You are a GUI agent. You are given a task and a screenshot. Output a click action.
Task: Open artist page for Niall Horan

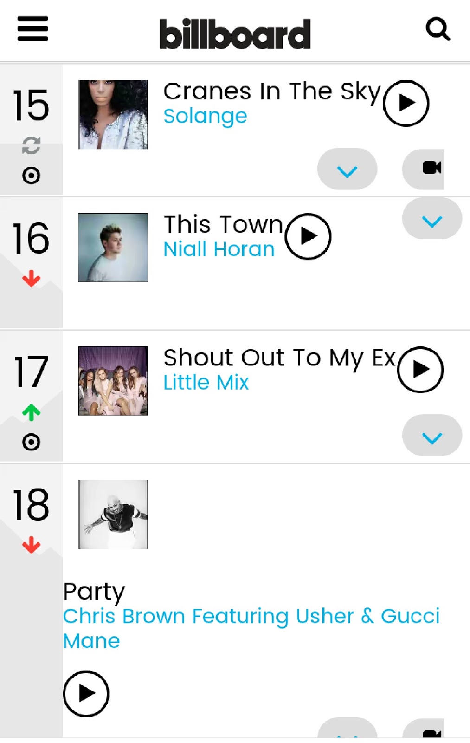pos(219,248)
